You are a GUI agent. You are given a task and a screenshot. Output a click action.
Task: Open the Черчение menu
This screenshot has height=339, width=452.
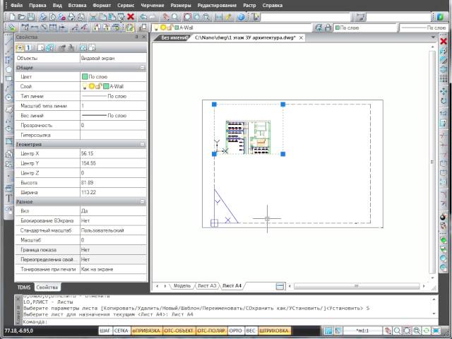pyautogui.click(x=153, y=5)
